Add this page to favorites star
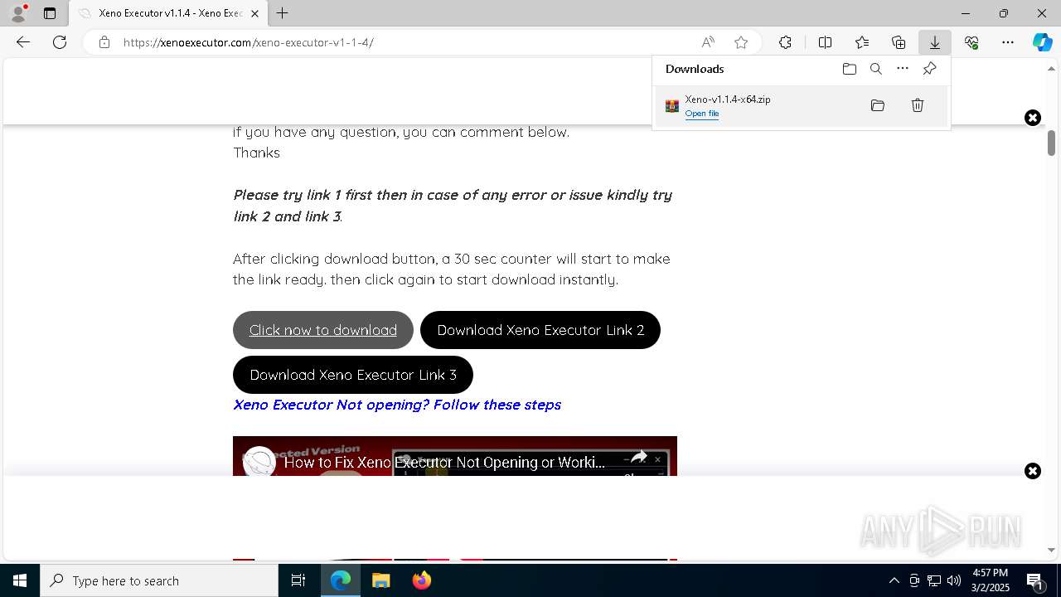The width and height of the screenshot is (1061, 597). point(741,42)
